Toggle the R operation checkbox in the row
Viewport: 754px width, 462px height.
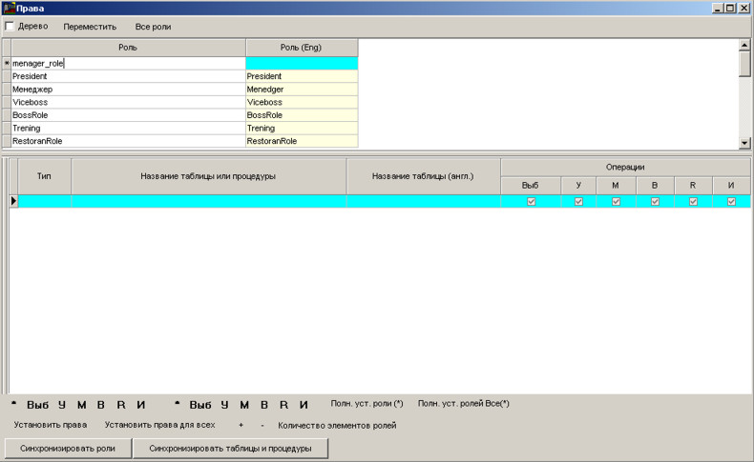pyautogui.click(x=693, y=201)
